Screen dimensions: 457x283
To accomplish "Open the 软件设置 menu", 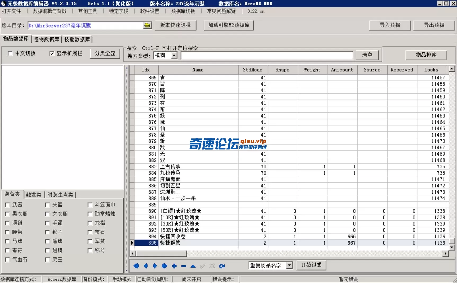I will 150,11.
